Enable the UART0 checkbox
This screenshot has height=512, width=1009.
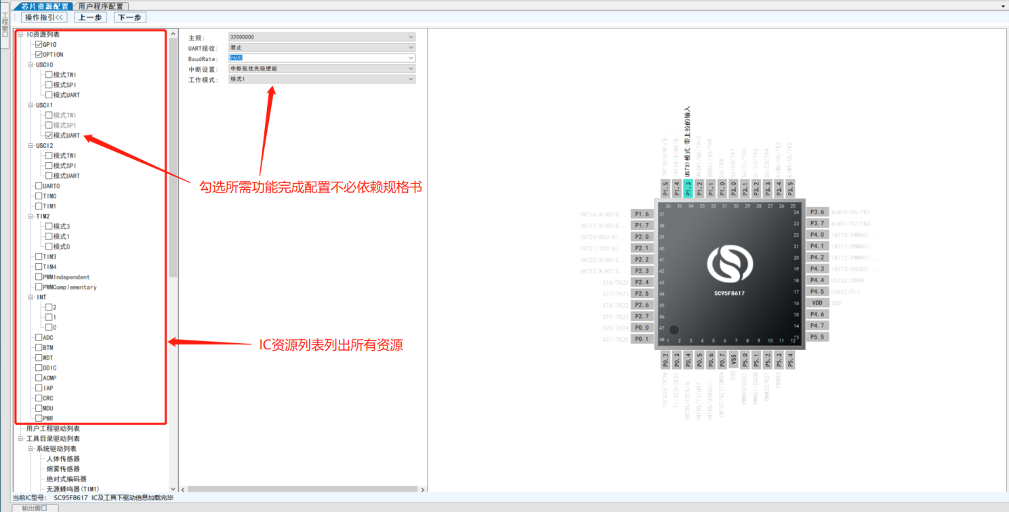(x=39, y=186)
